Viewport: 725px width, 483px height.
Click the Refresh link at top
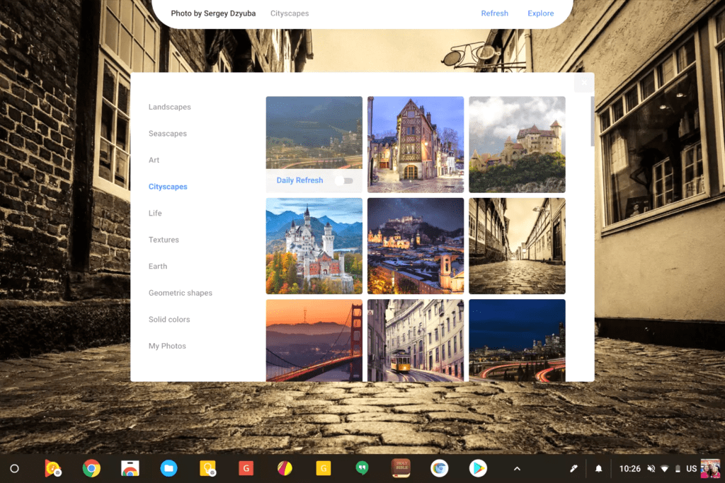[x=494, y=13]
